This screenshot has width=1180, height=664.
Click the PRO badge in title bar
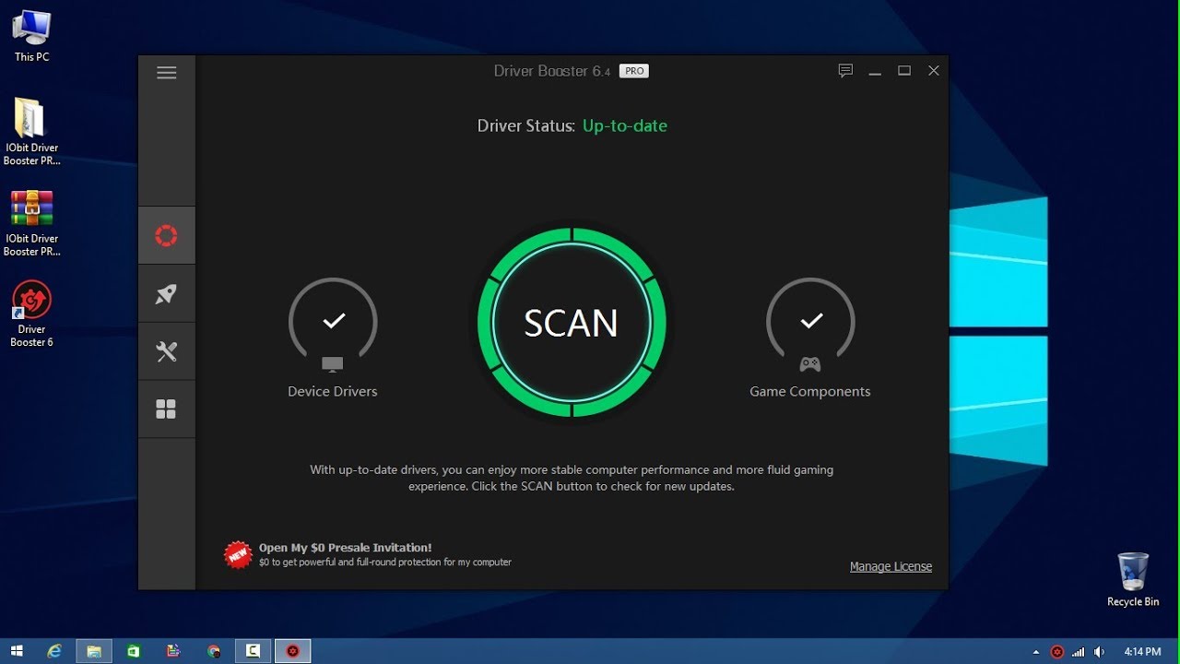pyautogui.click(x=633, y=71)
